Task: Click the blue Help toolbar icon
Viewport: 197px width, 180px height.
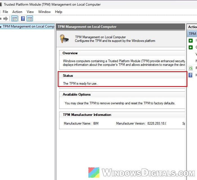Action: point(23,19)
